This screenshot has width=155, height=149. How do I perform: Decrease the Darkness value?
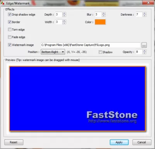(145, 16)
